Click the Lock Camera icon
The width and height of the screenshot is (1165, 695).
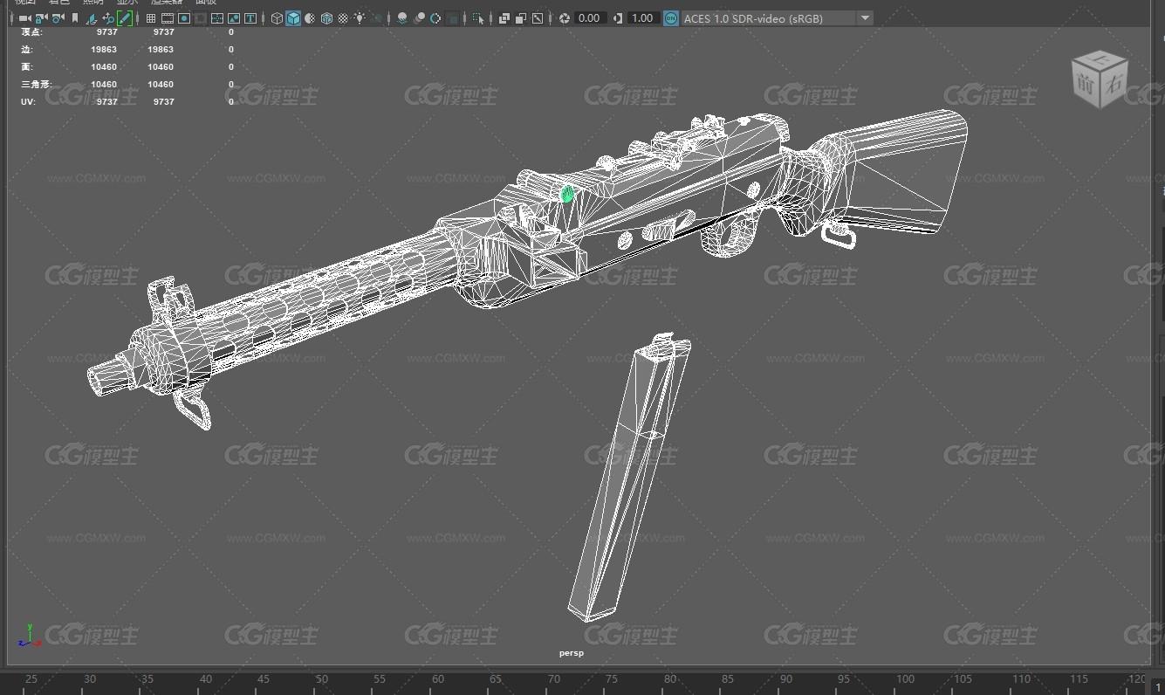(41, 17)
